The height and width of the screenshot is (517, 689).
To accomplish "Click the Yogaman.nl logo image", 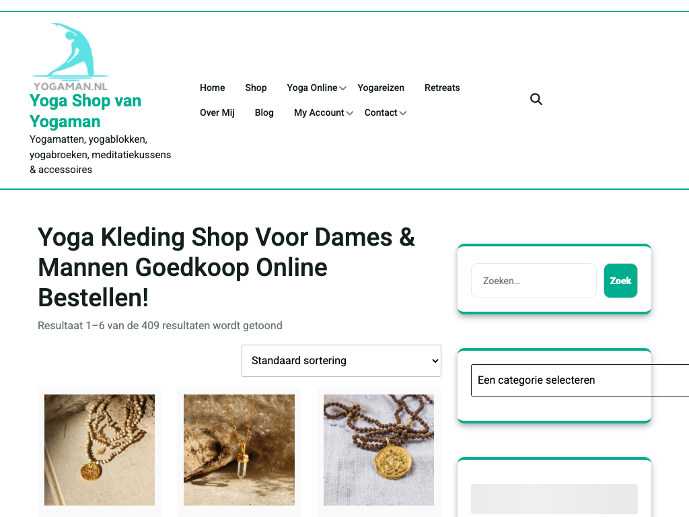I will click(70, 57).
